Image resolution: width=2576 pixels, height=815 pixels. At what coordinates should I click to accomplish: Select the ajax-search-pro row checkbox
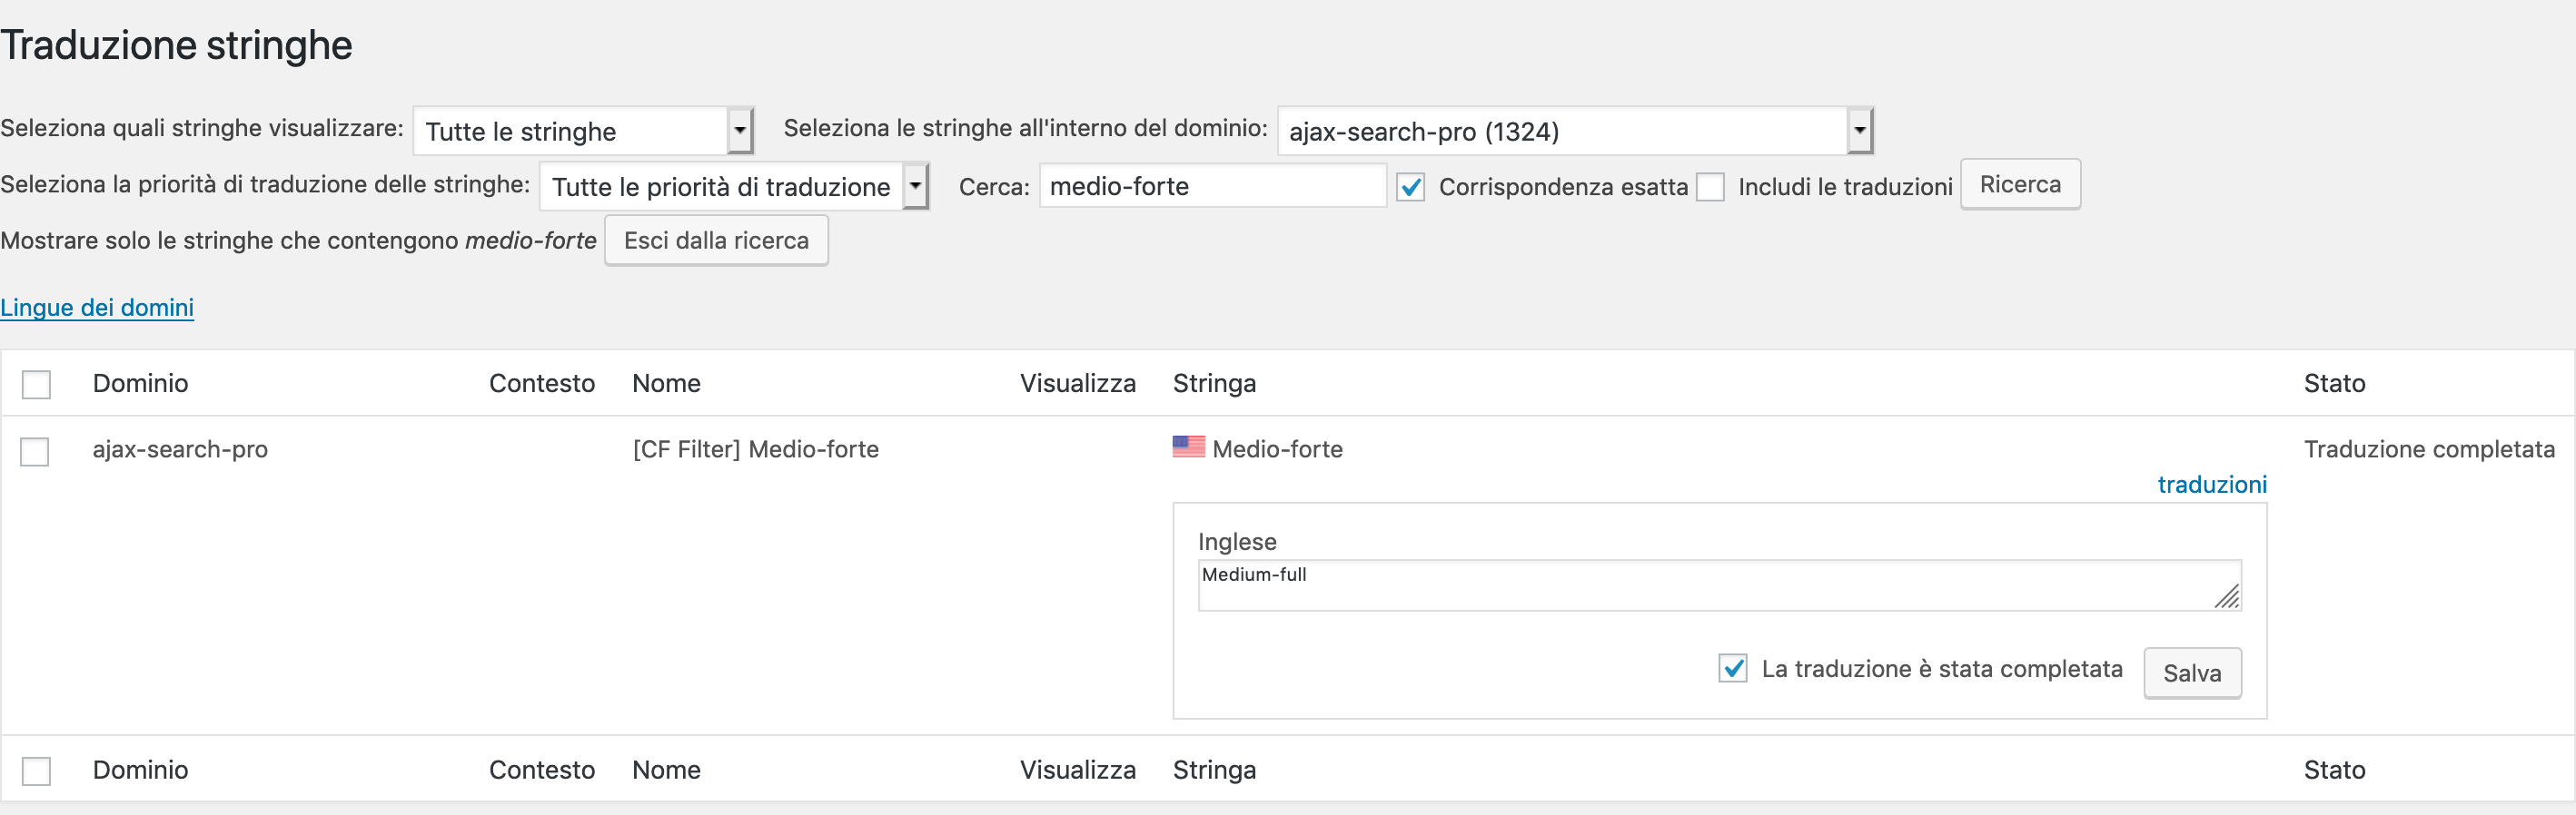35,451
